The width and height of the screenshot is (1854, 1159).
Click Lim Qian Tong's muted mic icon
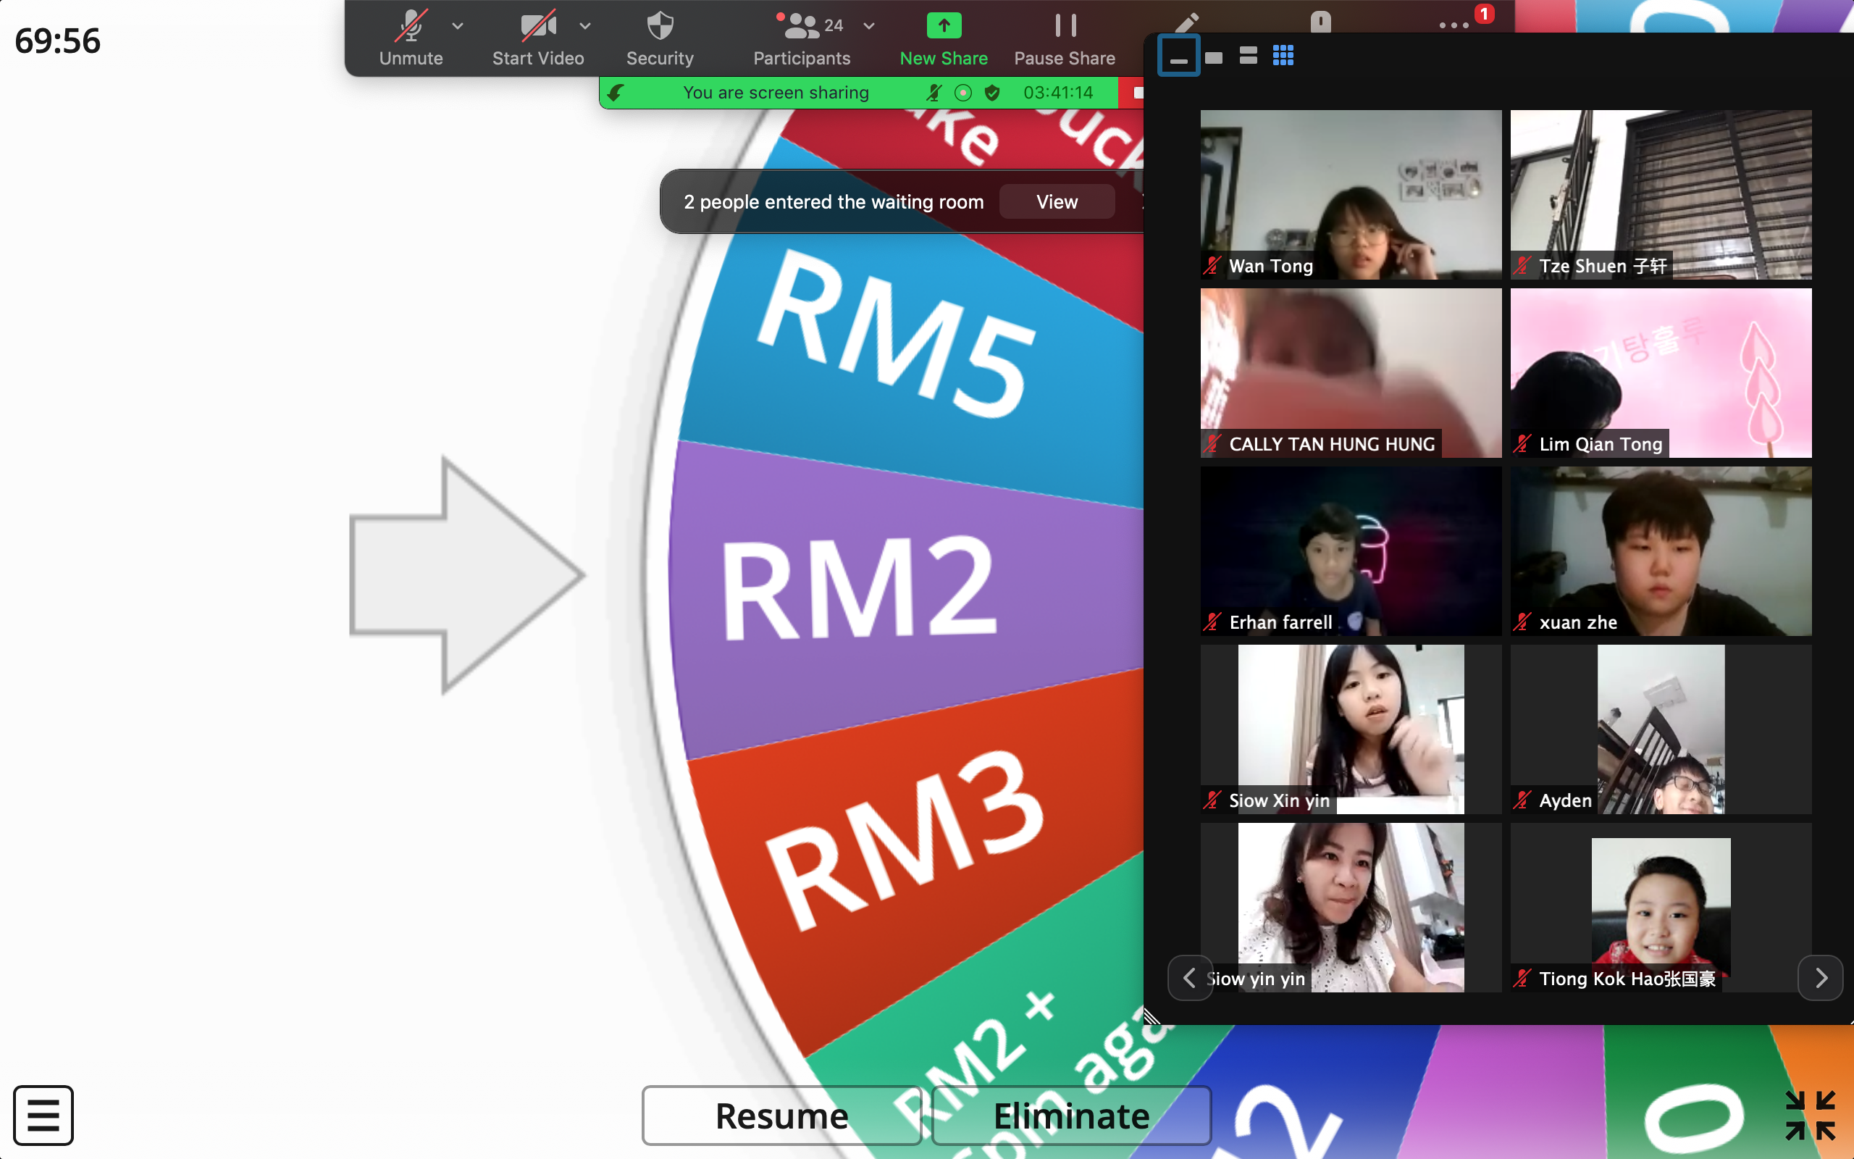(1522, 444)
